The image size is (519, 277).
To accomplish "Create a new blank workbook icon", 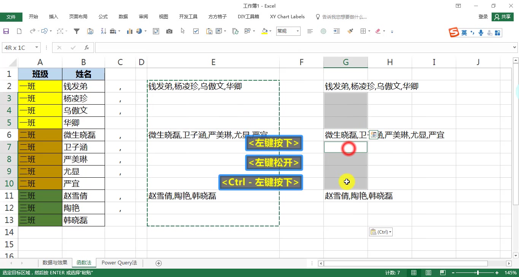I will coord(19,31).
